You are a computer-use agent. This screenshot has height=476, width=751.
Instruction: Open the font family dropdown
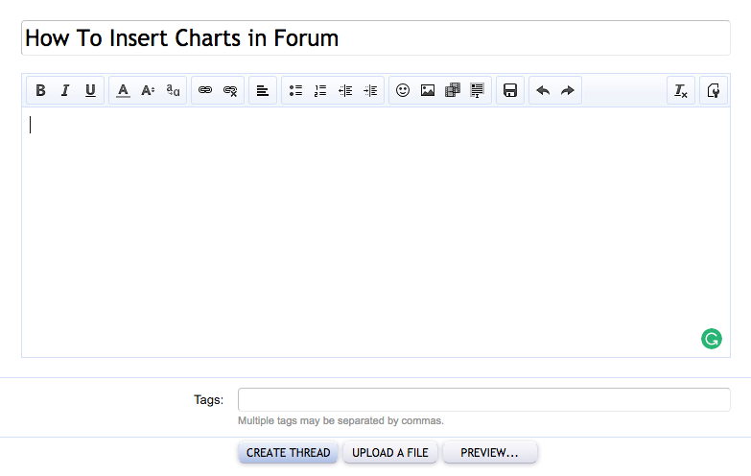point(173,91)
